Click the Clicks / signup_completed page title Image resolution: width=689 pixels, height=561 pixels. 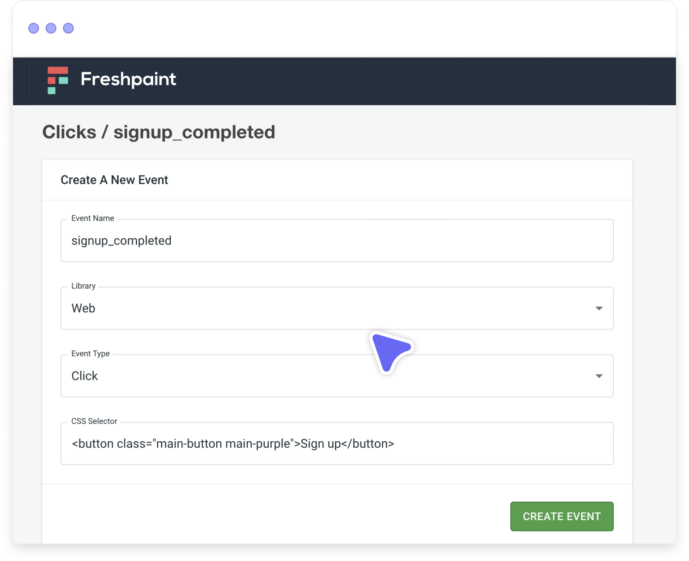point(159,132)
